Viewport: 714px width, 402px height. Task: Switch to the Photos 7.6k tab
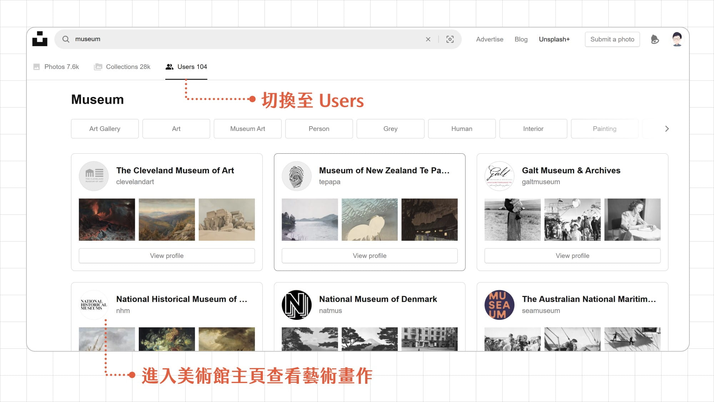tap(56, 67)
